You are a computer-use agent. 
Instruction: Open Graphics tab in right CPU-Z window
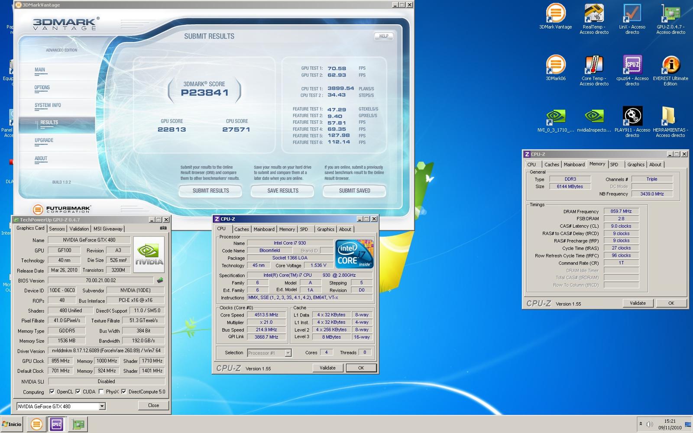tap(636, 165)
